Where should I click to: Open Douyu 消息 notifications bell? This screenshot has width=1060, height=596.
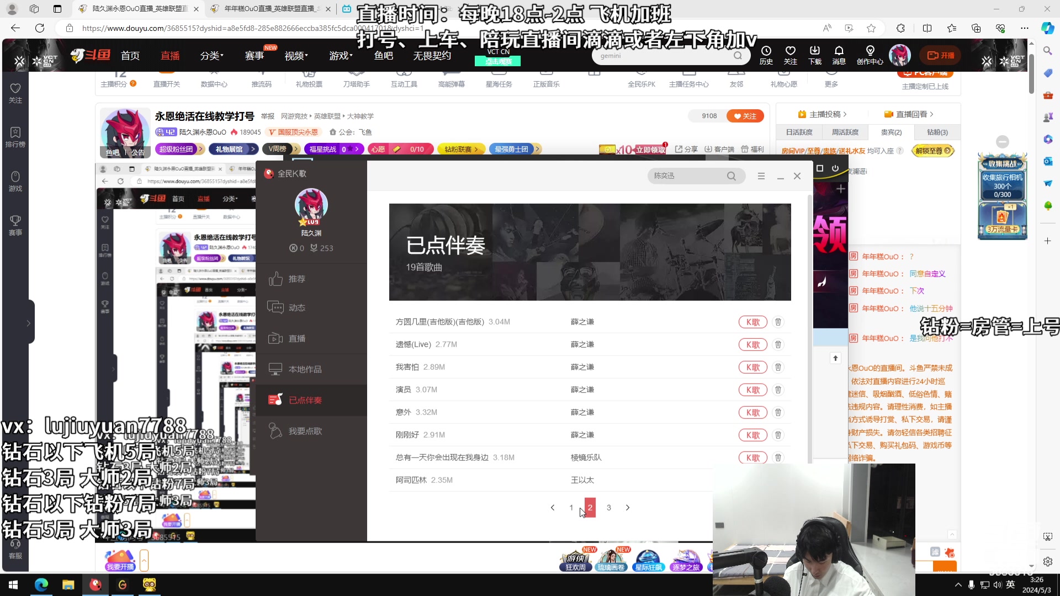(x=839, y=55)
